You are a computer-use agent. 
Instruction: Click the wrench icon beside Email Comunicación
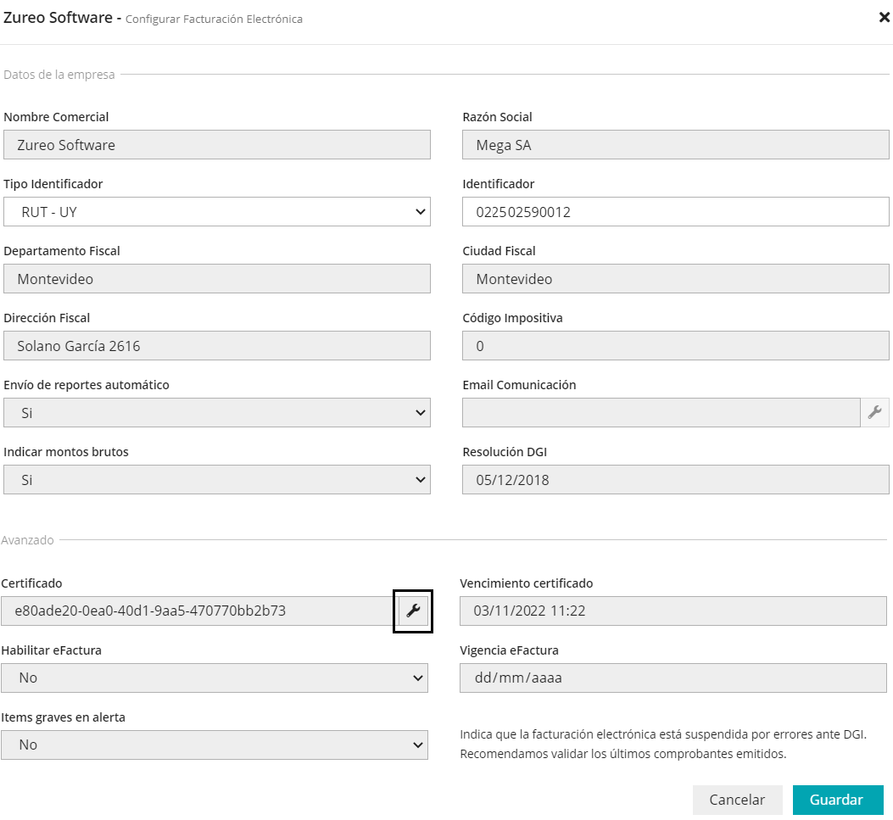pyautogui.click(x=875, y=413)
